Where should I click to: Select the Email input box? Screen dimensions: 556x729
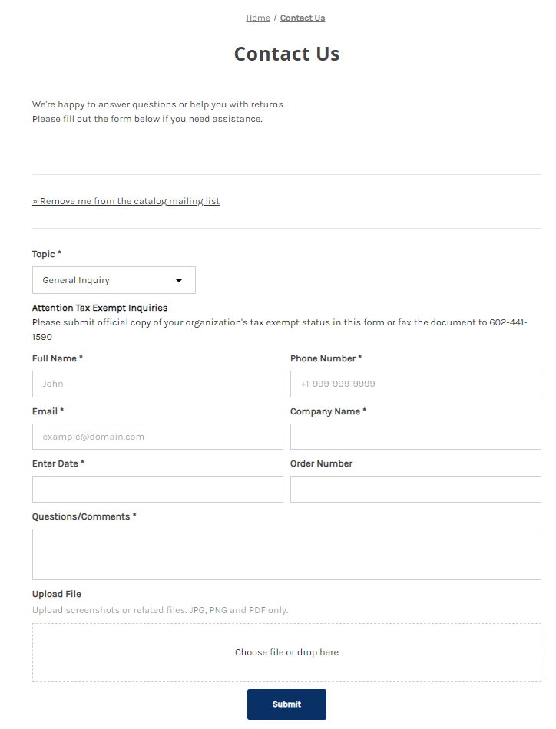157,437
